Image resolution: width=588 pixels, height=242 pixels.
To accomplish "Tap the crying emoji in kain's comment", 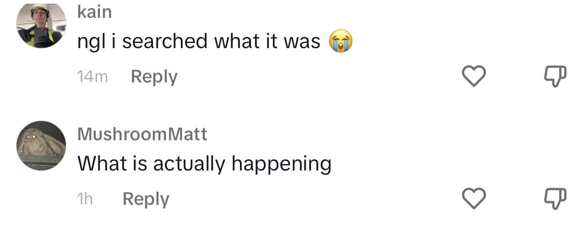I will click(x=341, y=41).
